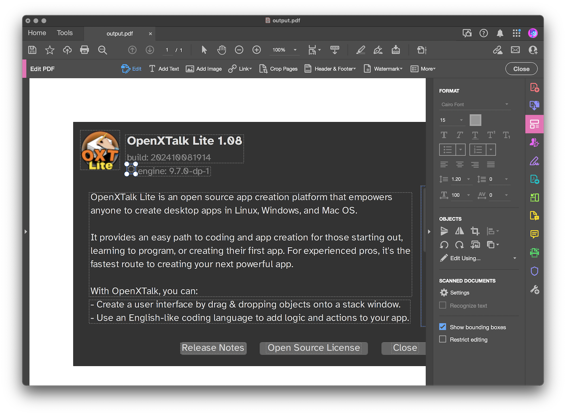Screen dimensions: 566x415
Task: Open the numbered list style dropdown arrow
Action: [x=491, y=150]
